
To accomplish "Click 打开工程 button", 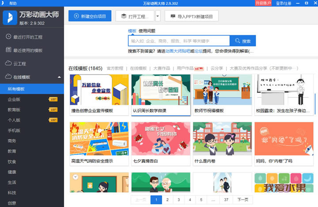I will tap(135, 16).
